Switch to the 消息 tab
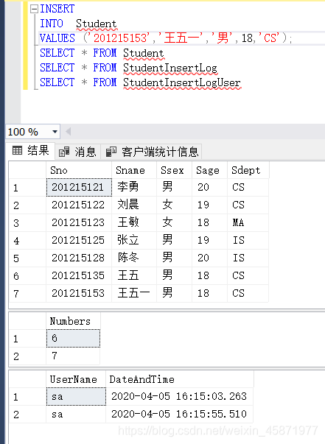This screenshot has height=444, width=325. [77, 152]
